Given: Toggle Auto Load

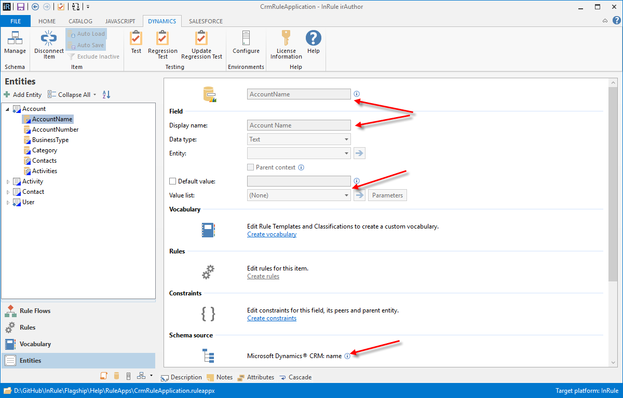Looking at the screenshot, I should click(86, 34).
